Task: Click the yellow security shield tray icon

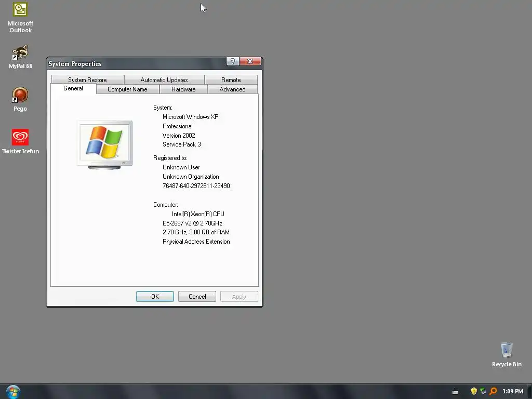Action: click(x=474, y=391)
